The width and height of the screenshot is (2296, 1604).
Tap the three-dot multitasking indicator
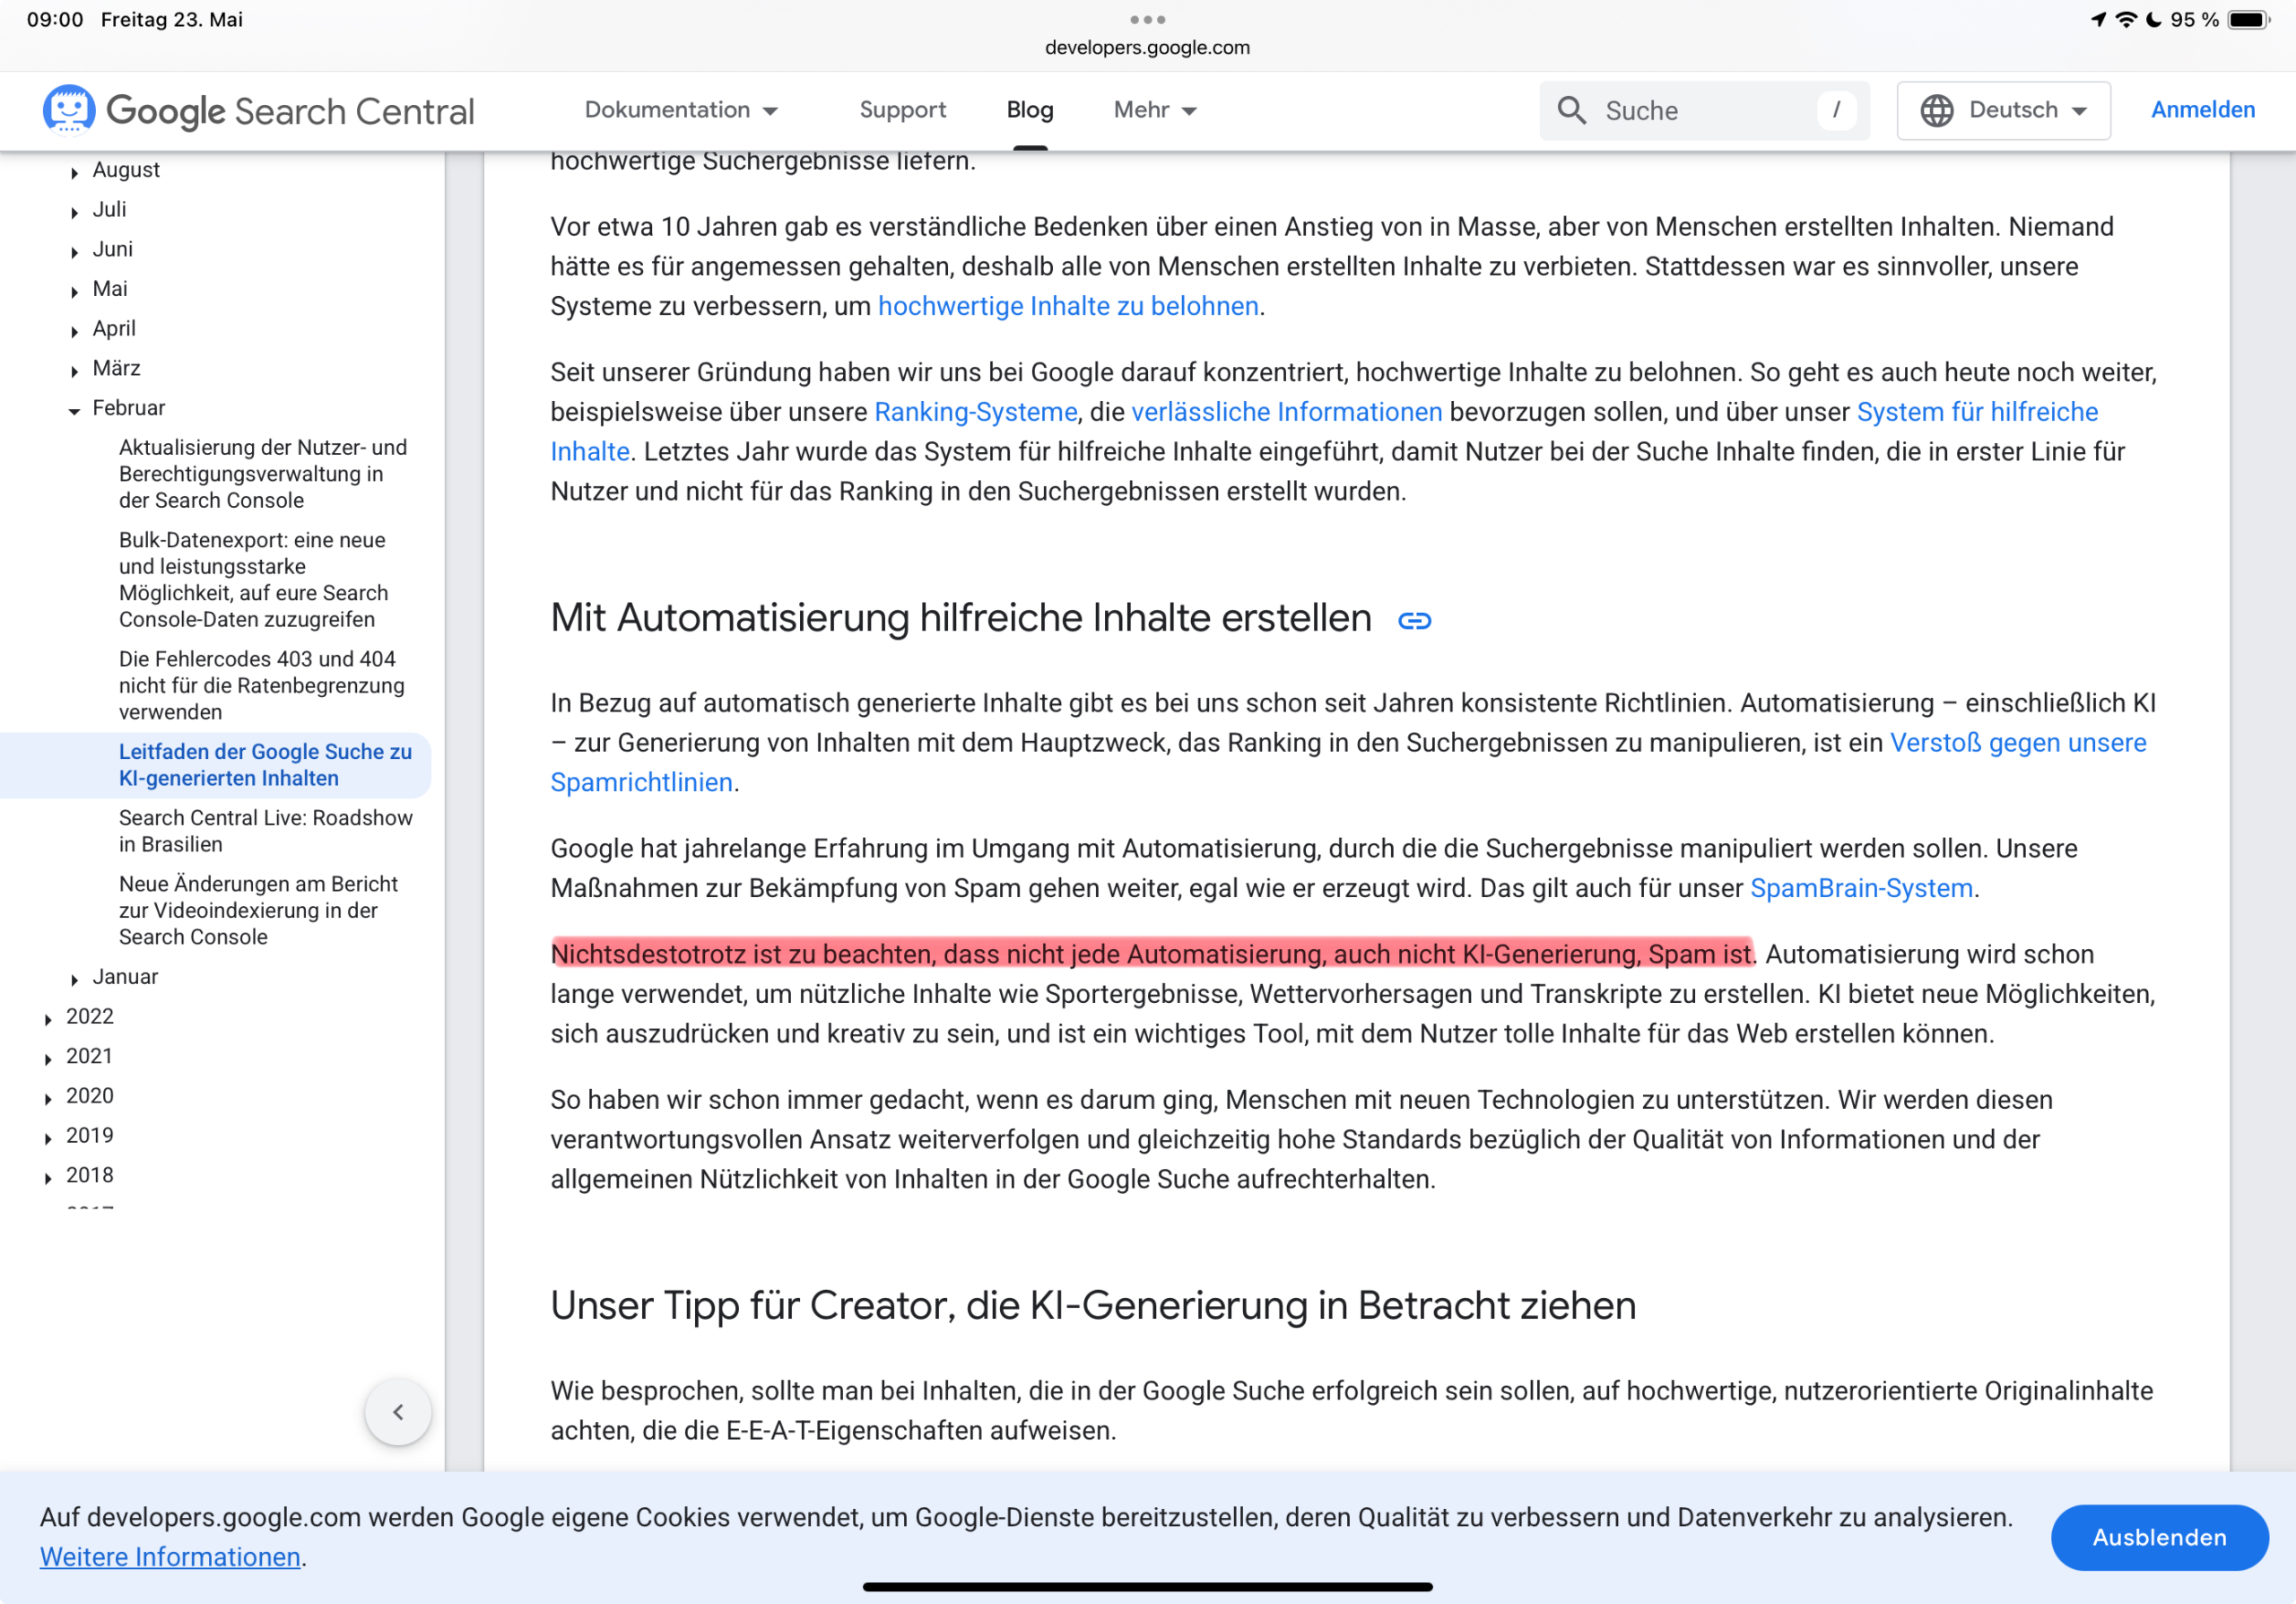[1147, 19]
